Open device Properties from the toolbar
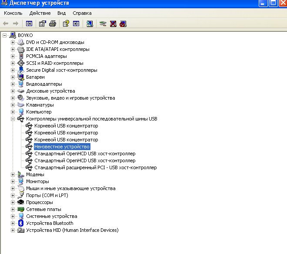Screen dimensions: 287x254 click(x=43, y=23)
